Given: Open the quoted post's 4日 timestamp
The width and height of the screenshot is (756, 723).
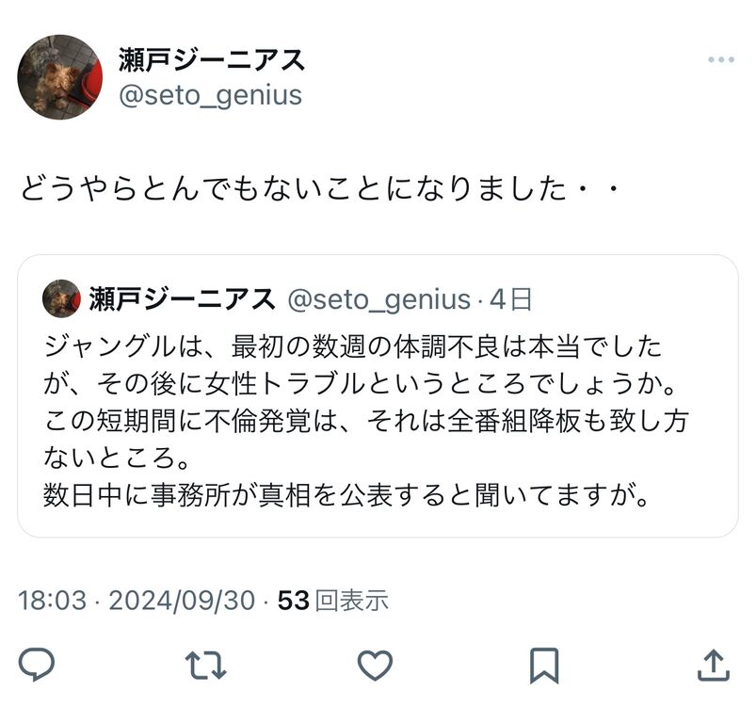Looking at the screenshot, I should coord(511,299).
